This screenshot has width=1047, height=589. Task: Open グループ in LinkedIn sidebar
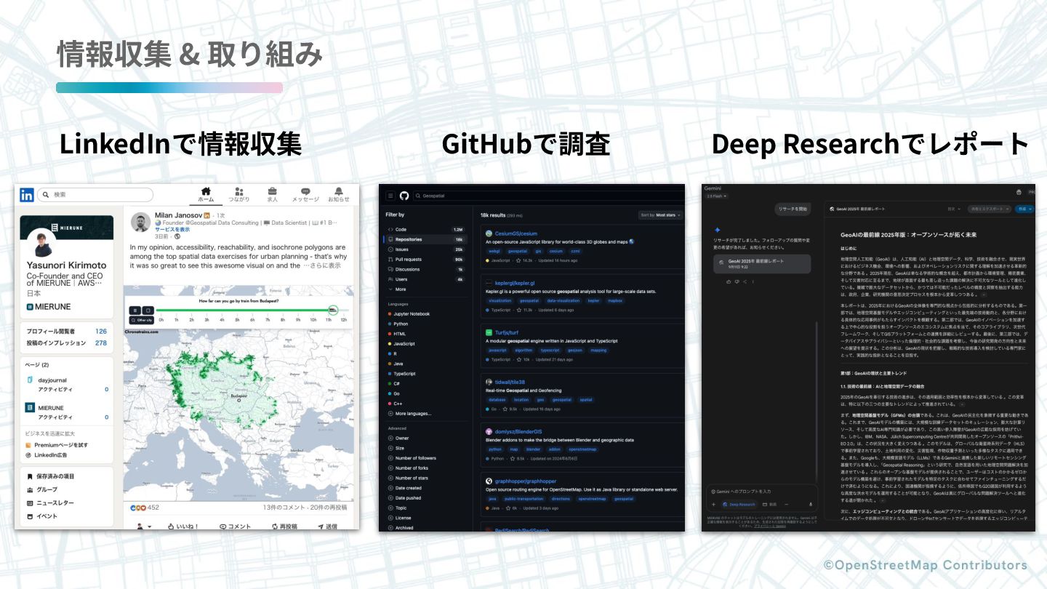click(x=41, y=489)
